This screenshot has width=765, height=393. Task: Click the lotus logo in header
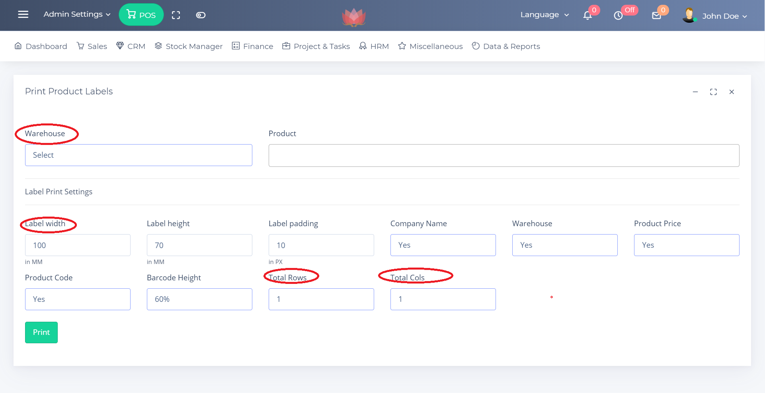[x=353, y=17]
